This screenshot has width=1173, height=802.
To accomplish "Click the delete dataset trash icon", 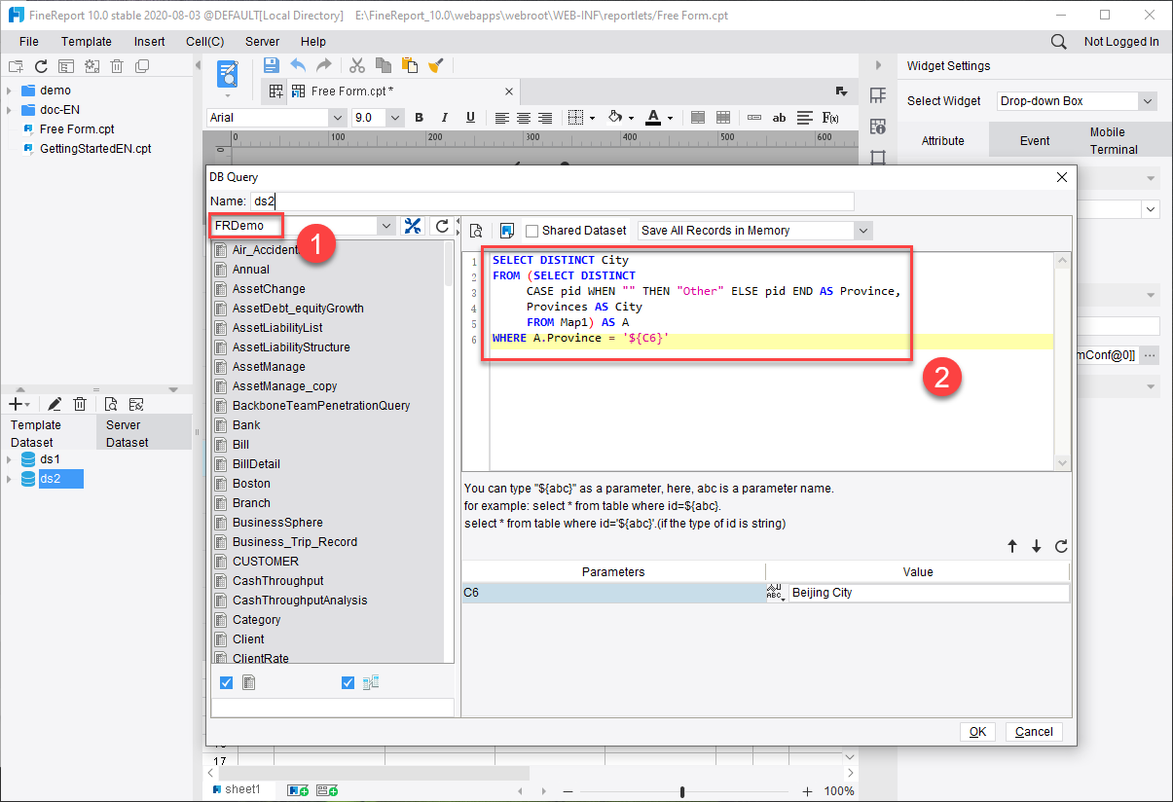I will click(x=81, y=404).
